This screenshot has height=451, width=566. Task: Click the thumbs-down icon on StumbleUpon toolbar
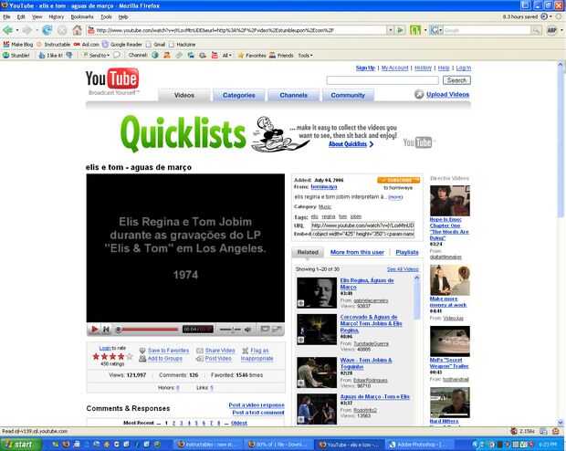pos(69,56)
